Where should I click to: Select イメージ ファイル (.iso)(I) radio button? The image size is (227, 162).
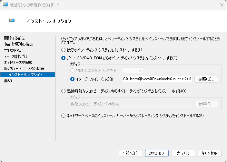(72, 79)
